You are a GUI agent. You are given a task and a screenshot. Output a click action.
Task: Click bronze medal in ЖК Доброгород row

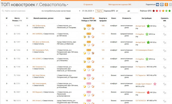point(93,29)
